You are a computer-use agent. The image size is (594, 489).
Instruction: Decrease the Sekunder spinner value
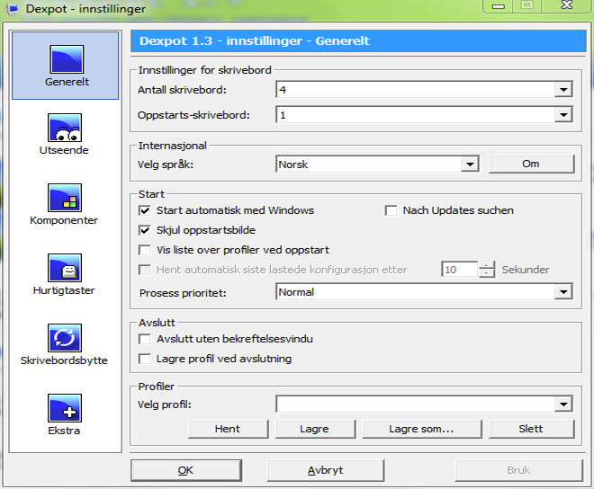click(487, 273)
